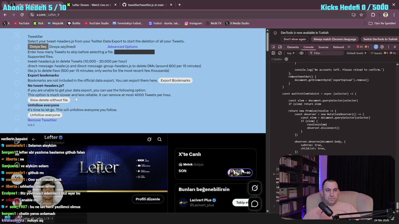The width and height of the screenshot is (399, 224).
Task: Go back with the browser back arrow
Action: point(5,15)
